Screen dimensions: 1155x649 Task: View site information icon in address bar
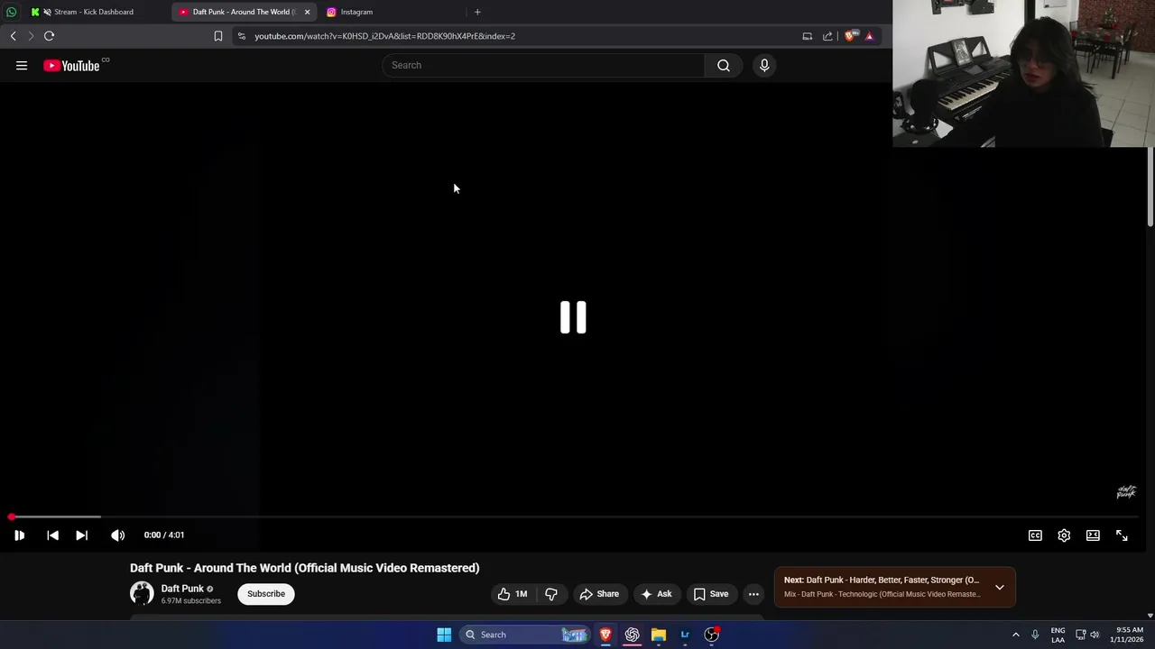click(x=241, y=36)
